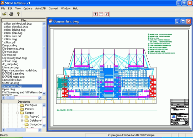This screenshot has height=138, width=193.
Task: Select City base map.dwg
Action: pos(13,48)
